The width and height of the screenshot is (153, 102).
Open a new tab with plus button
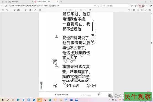pyautogui.click(x=61, y=2)
